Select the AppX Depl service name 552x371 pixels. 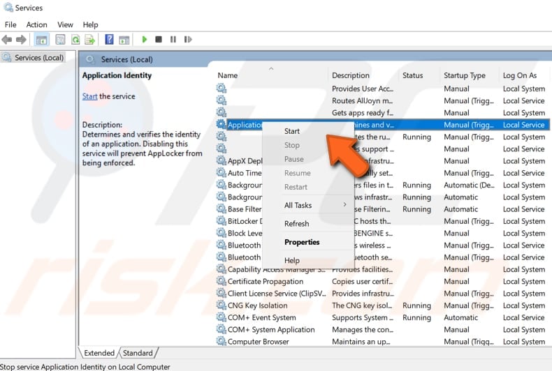tap(245, 161)
